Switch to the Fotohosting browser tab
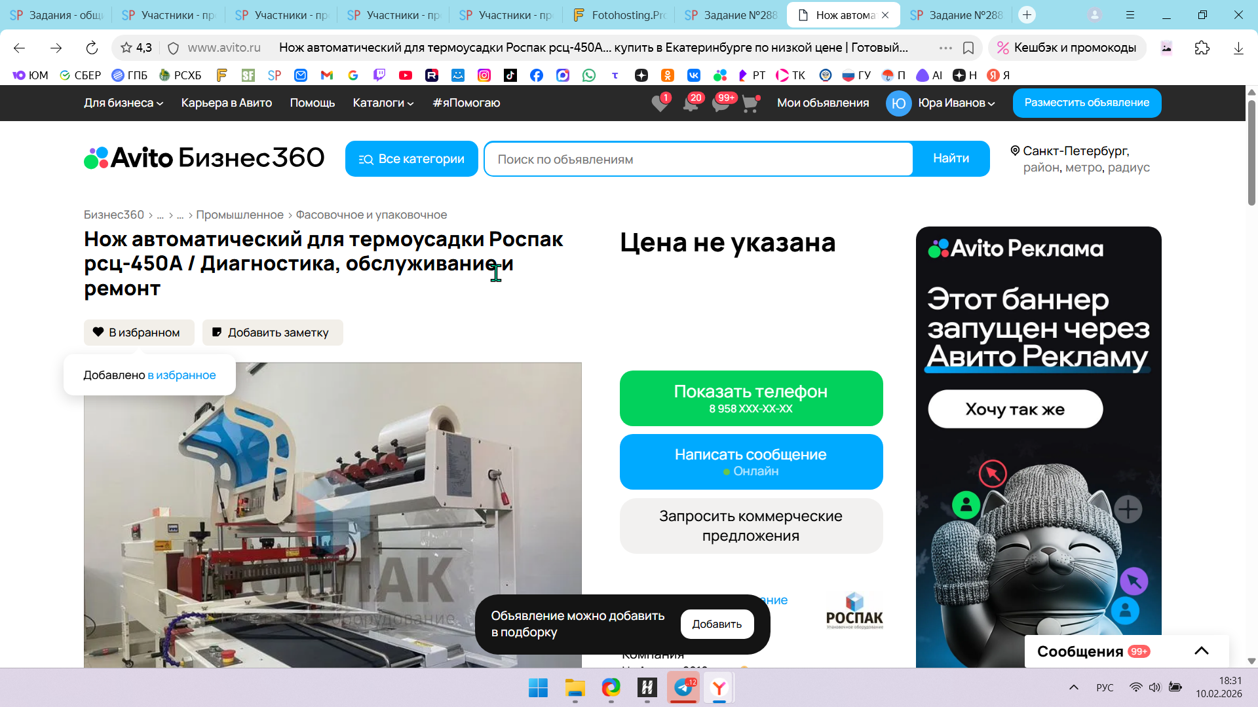The image size is (1258, 707). coord(619,15)
